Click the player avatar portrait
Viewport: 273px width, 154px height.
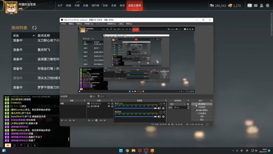[x=11, y=8]
